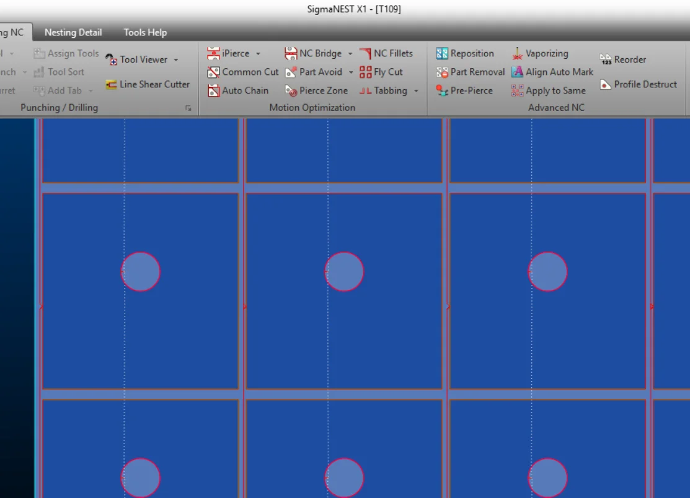The height and width of the screenshot is (498, 690).
Task: Activate the Fly Cut tool
Action: (381, 72)
